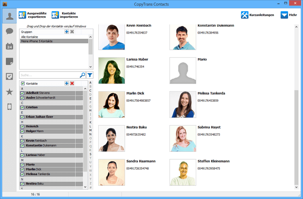This screenshot has height=199, width=303.
Task: Uncheck Kevin Reinbach checkbox
Action: (22, 141)
